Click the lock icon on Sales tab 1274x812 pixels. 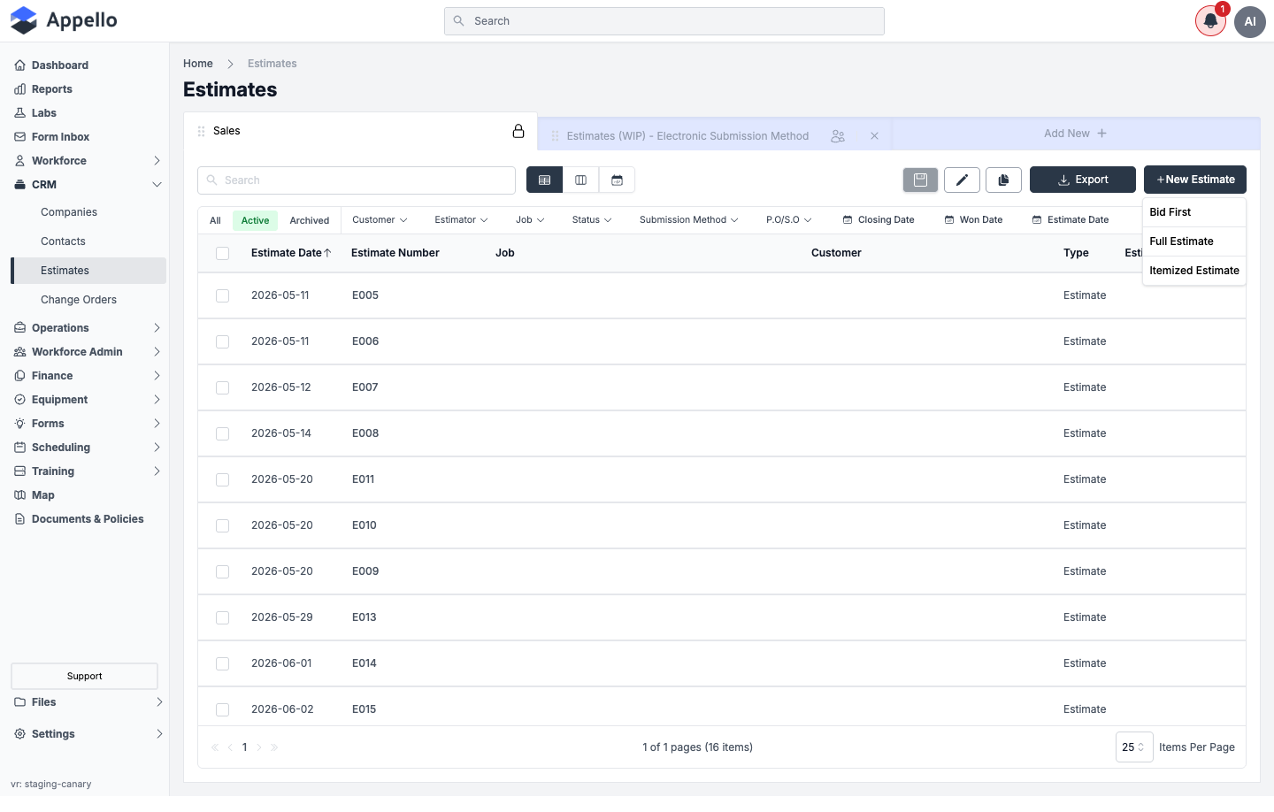tap(518, 131)
